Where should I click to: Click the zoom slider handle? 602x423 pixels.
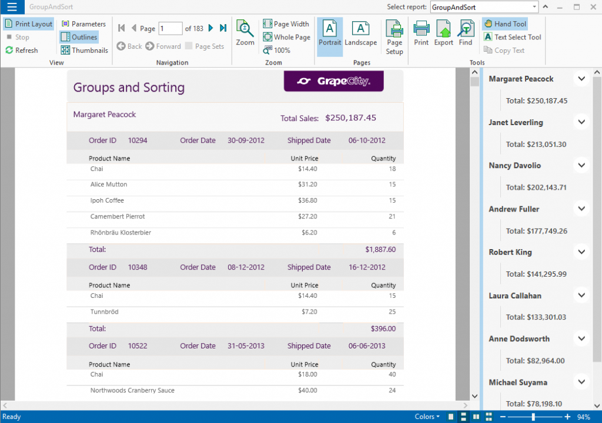[x=533, y=417]
